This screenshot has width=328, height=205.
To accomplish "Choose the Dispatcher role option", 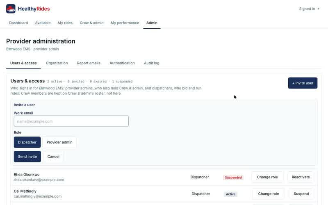I will click(27, 142).
